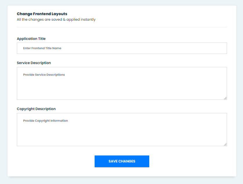243x184 pixels.
Task: Click the word 'Title' in Application Title label
Action: pyautogui.click(x=42, y=39)
